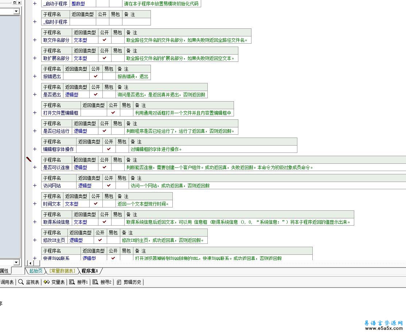Open the 剪辑历史 clipboard history icon
The width and height of the screenshot is (406, 333).
(x=119, y=282)
